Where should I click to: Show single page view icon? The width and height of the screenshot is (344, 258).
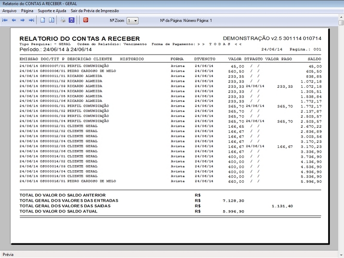click(x=43, y=20)
